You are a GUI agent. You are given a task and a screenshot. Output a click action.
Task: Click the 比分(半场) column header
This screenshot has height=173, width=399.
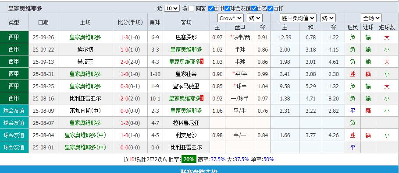point(130,22)
